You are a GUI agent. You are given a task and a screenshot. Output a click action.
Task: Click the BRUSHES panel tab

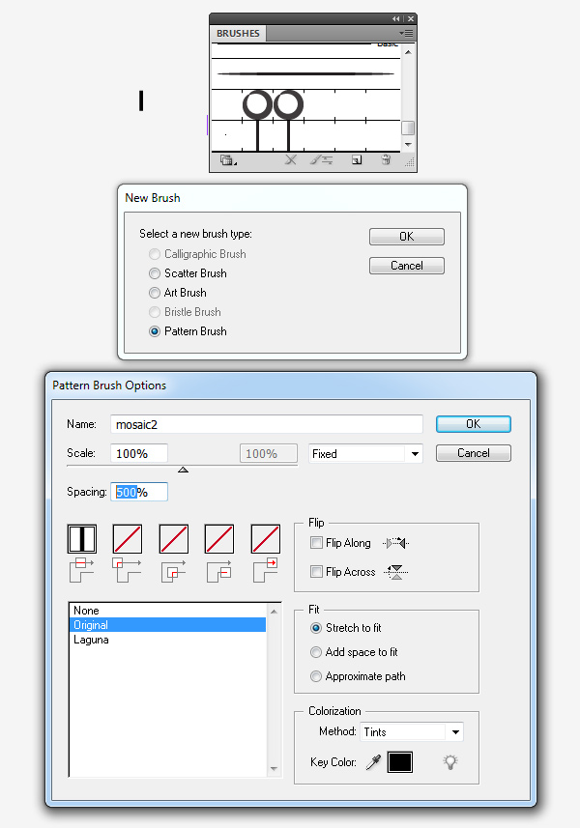238,34
